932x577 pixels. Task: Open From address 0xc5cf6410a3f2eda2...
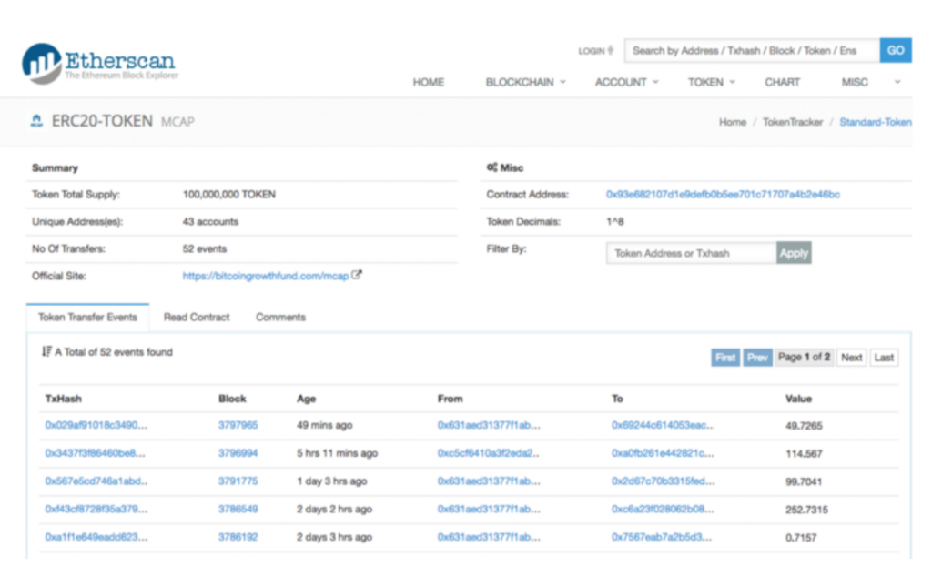(x=489, y=453)
